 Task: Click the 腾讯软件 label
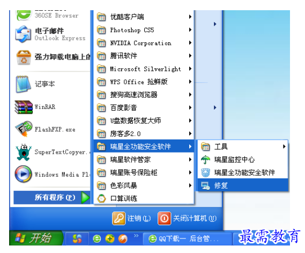coord(123,56)
